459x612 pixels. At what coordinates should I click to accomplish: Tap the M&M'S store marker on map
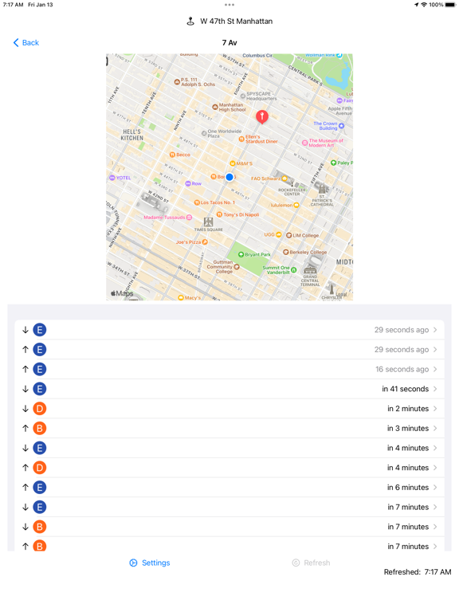232,163
